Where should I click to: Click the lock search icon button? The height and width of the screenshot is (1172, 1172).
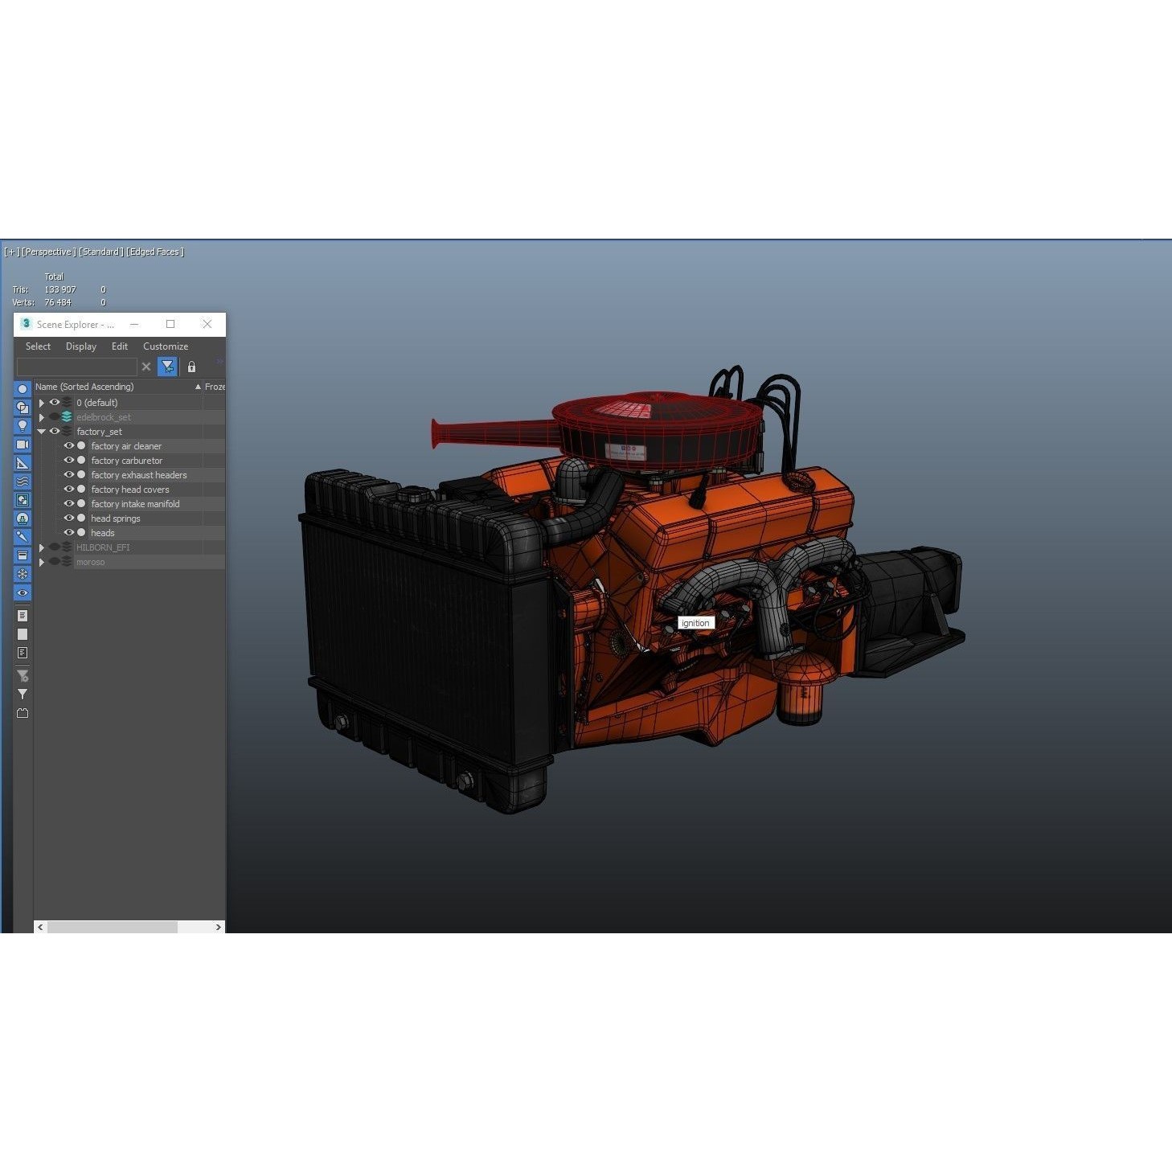(191, 367)
